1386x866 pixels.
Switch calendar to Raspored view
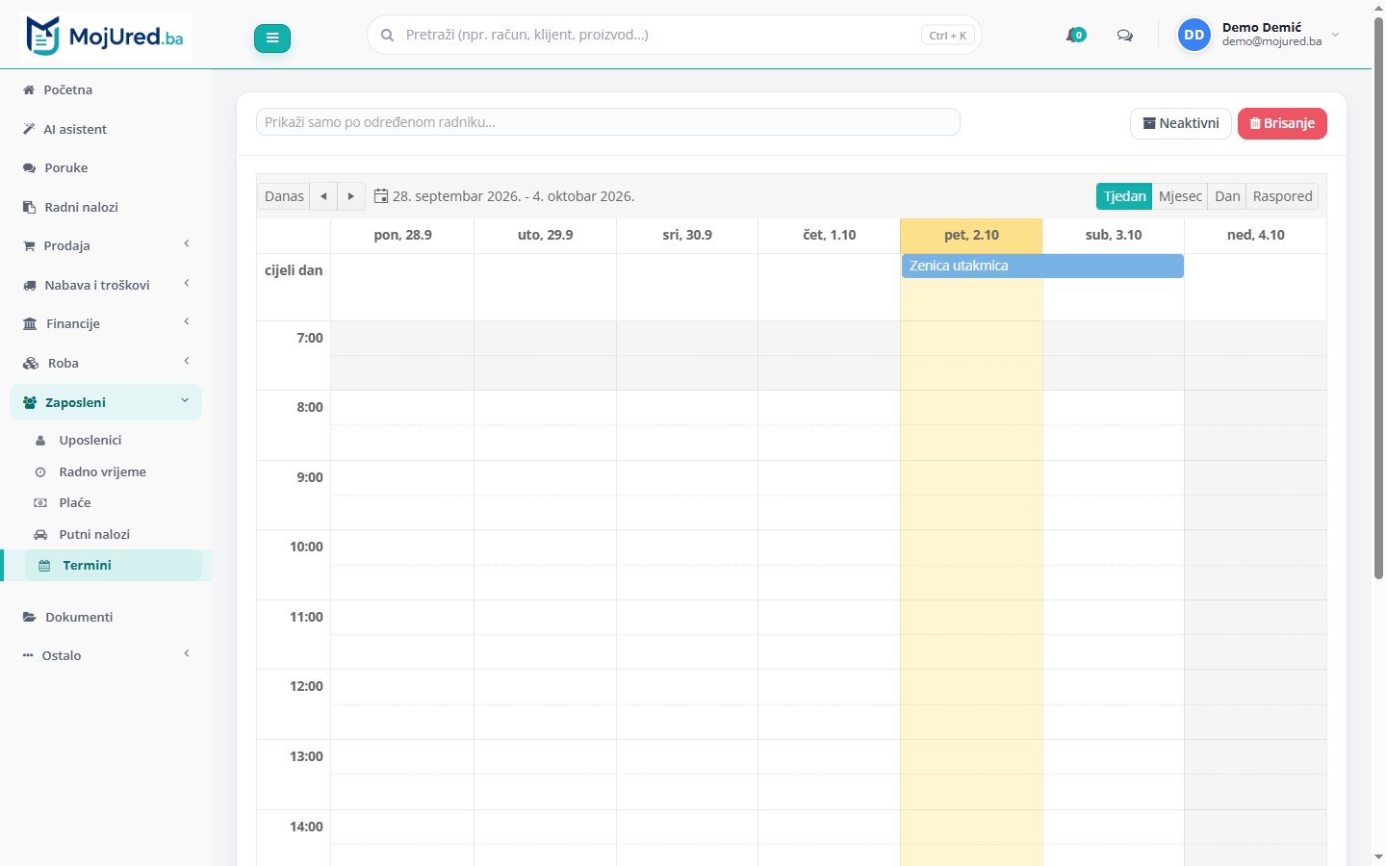(1282, 196)
